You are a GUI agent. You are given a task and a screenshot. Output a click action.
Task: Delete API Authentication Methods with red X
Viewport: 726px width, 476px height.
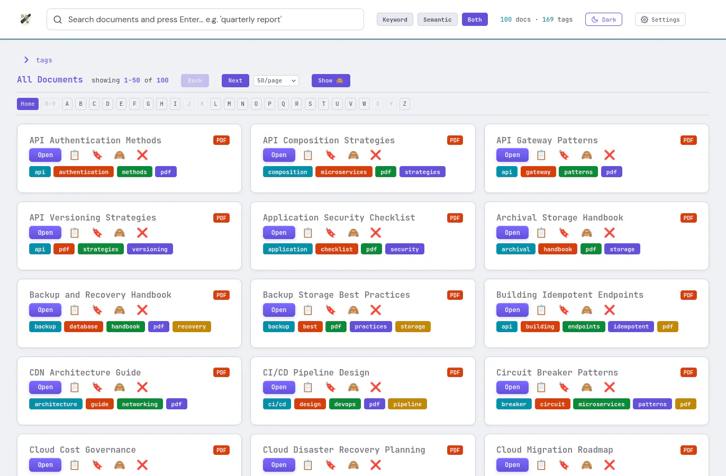pyautogui.click(x=142, y=155)
